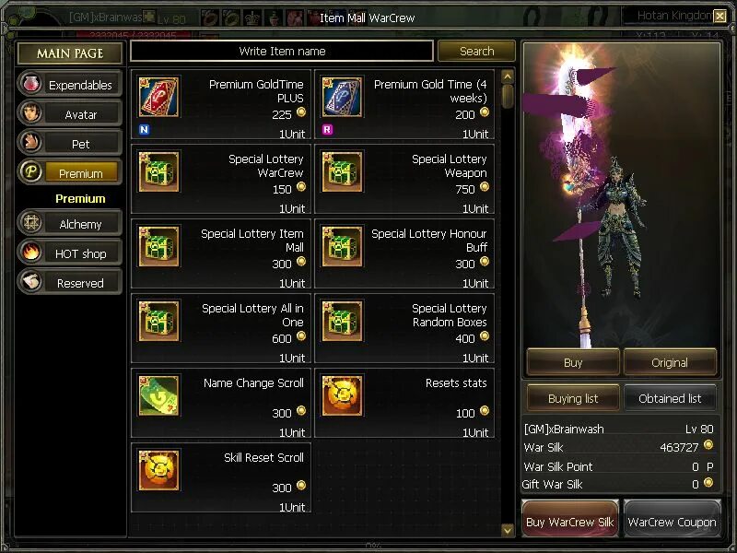
Task: Open the Avatar category
Action: click(70, 113)
